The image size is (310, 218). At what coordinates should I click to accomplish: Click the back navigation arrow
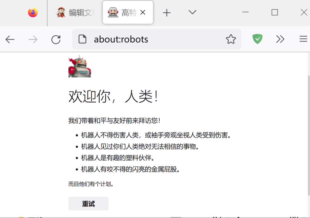(10, 39)
